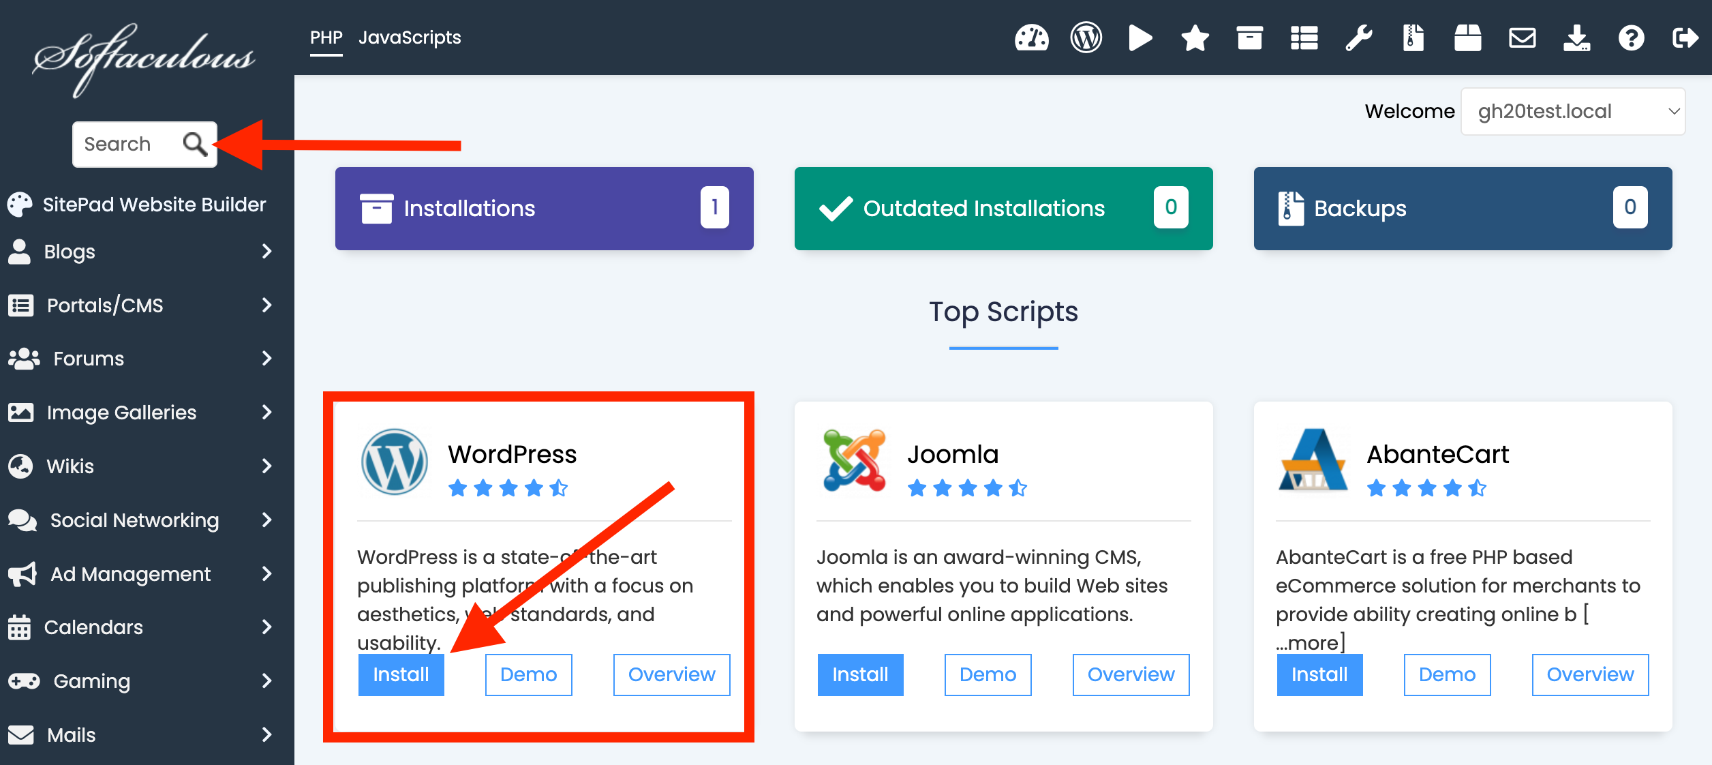Click the magnifying glass search icon

195,144
